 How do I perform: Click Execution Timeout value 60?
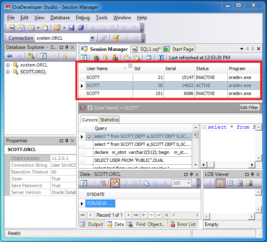tap(63, 172)
